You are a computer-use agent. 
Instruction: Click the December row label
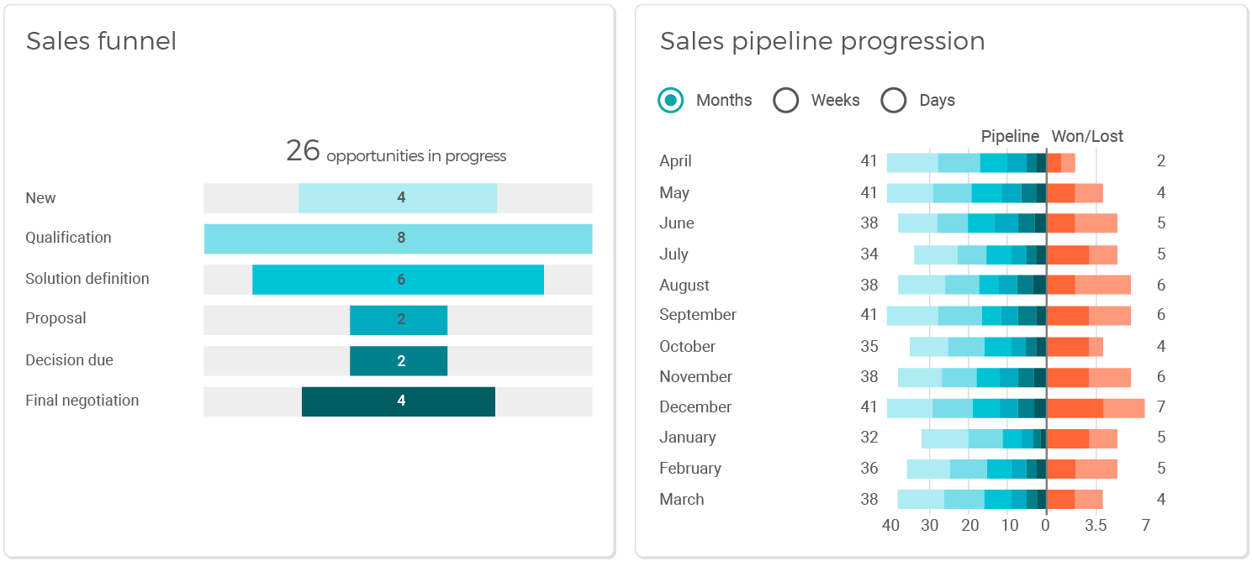(695, 407)
